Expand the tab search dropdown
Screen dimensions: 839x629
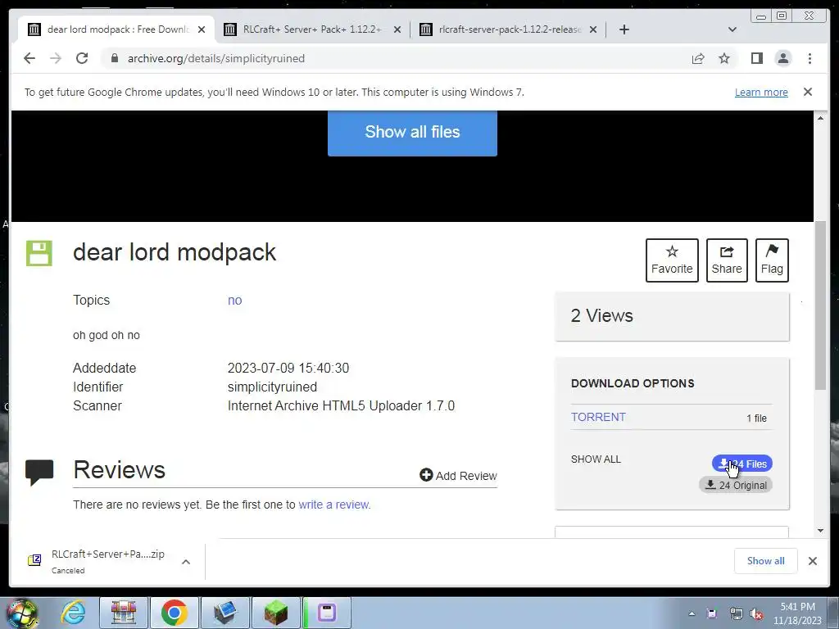click(732, 29)
